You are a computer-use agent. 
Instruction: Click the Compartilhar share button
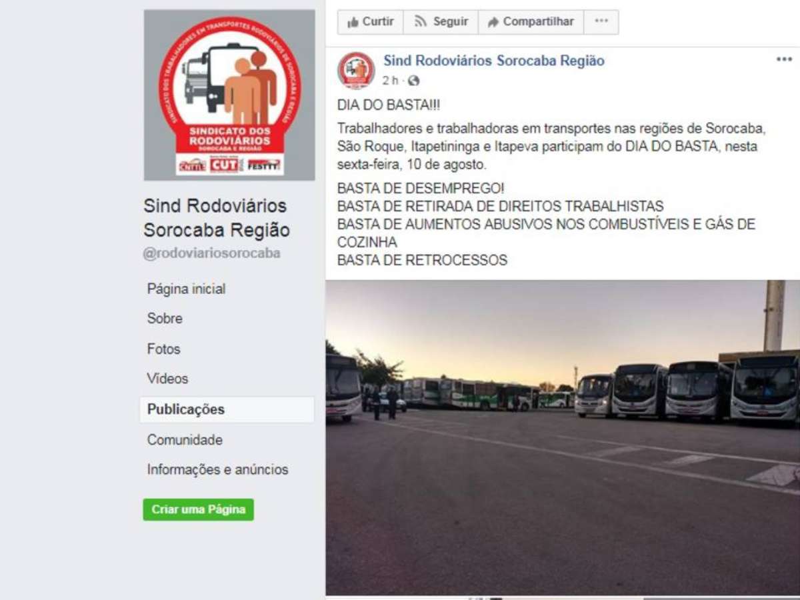[x=531, y=22]
